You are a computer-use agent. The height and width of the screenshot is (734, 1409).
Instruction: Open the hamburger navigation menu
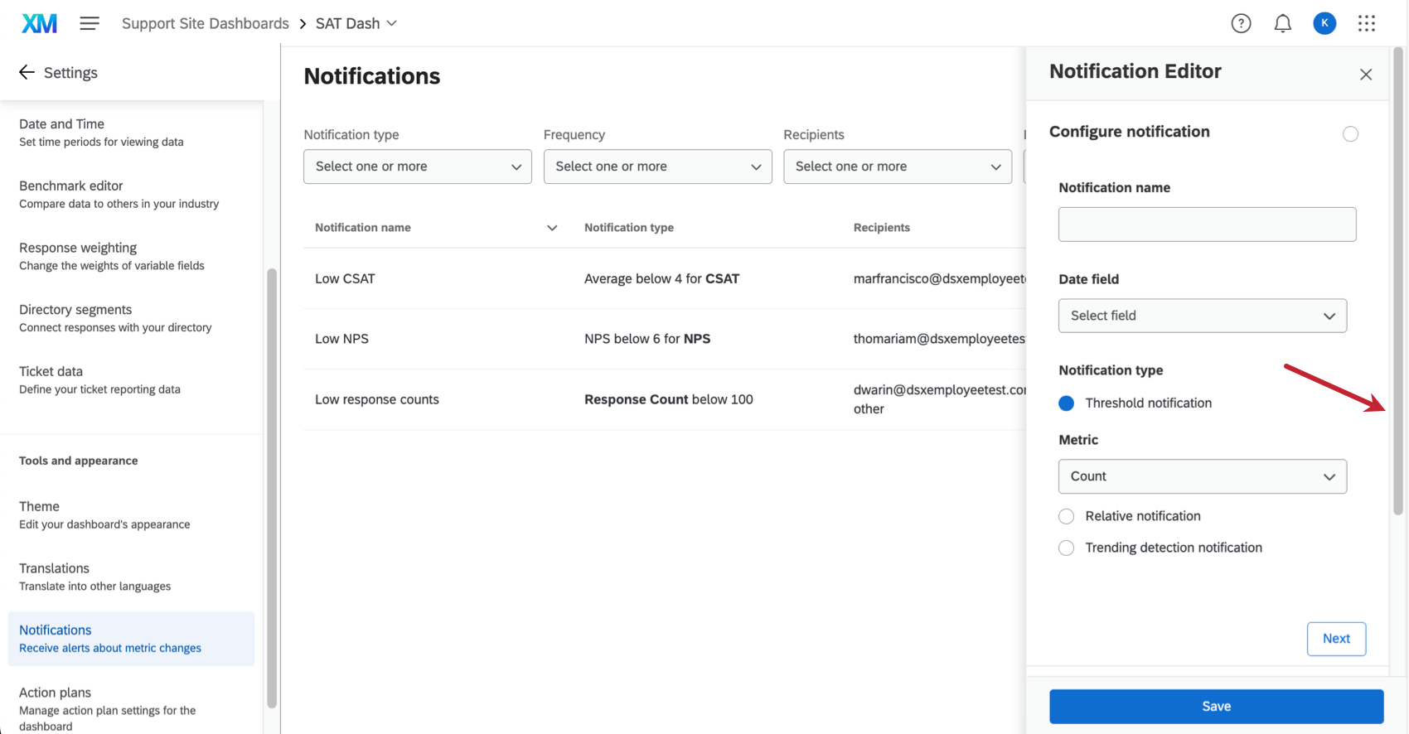point(90,23)
